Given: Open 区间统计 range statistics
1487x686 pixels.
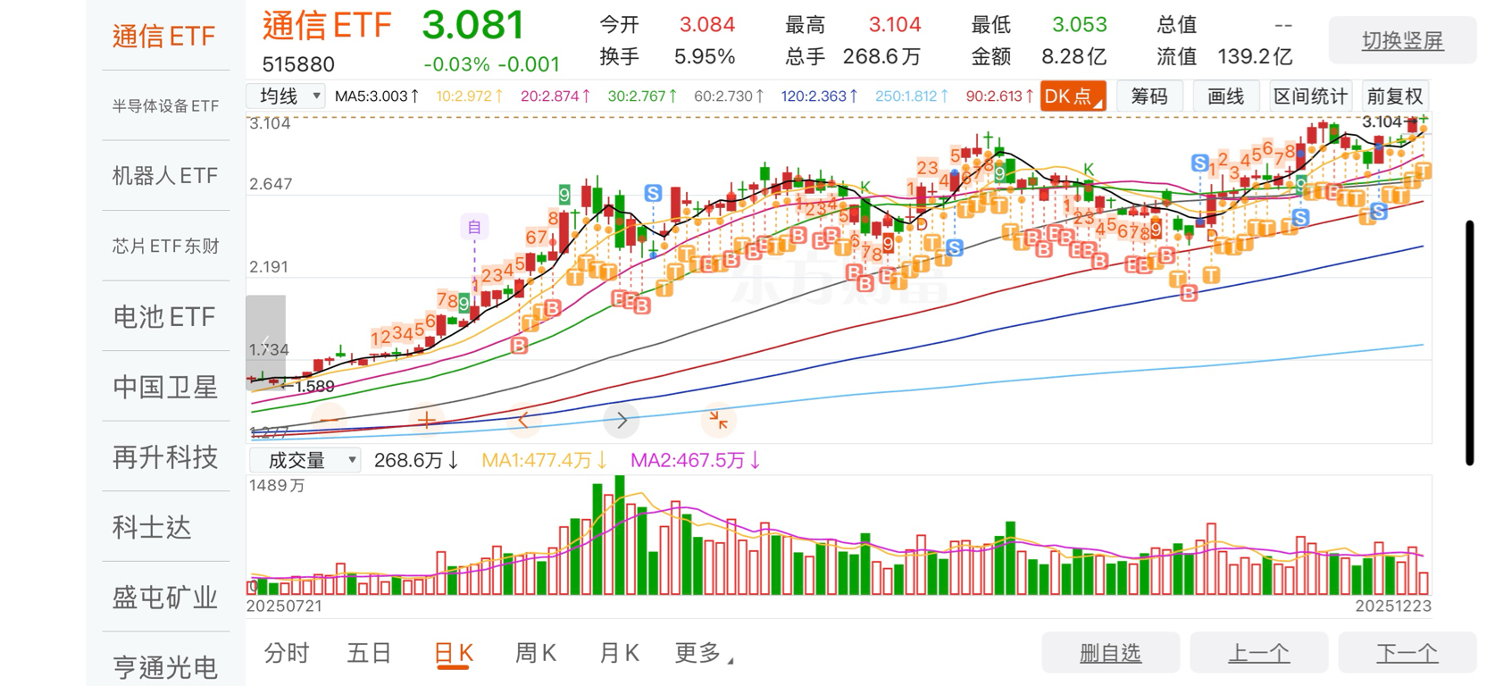Looking at the screenshot, I should point(1310,96).
